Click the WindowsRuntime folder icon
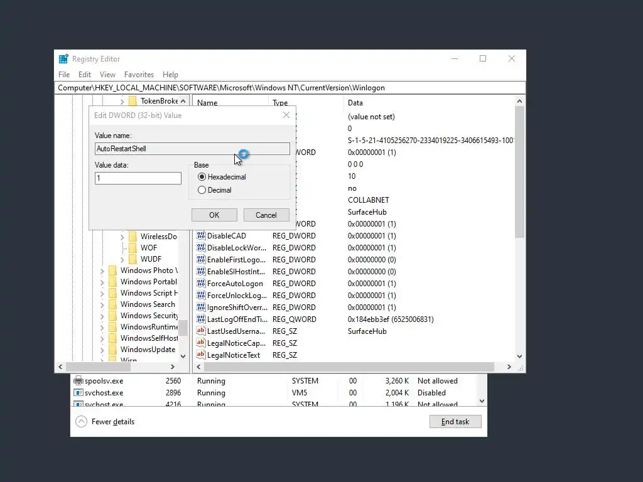643x482 pixels. (x=112, y=326)
